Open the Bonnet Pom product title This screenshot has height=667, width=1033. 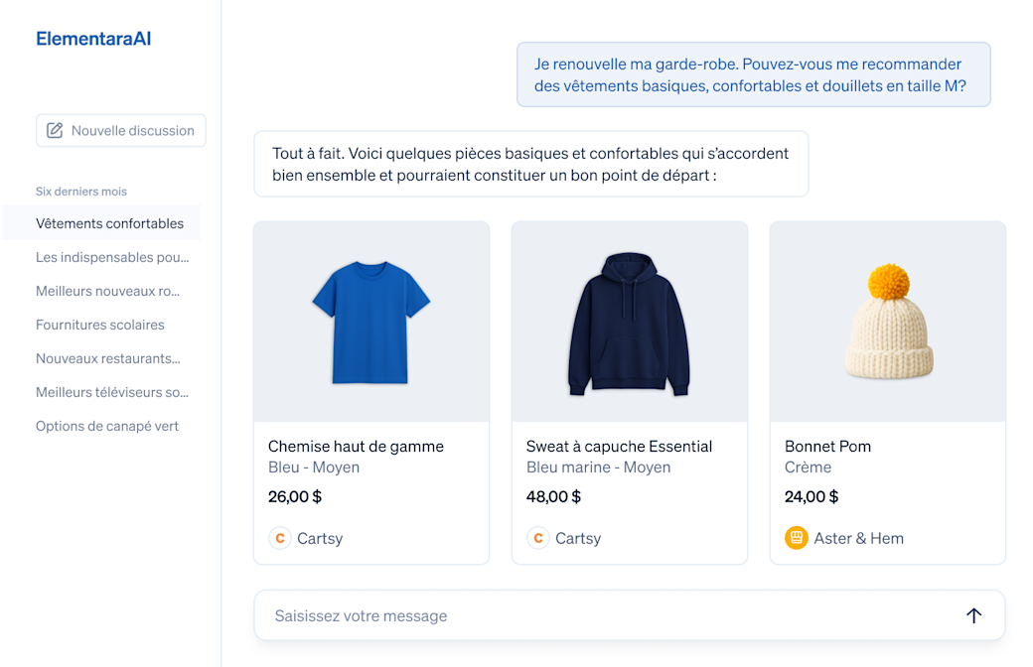(x=827, y=447)
